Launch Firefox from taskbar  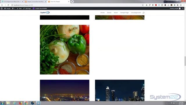click(x=20, y=103)
